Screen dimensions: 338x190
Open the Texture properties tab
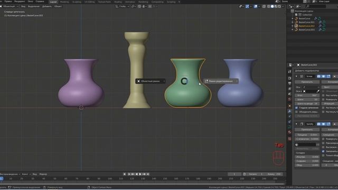click(290, 139)
